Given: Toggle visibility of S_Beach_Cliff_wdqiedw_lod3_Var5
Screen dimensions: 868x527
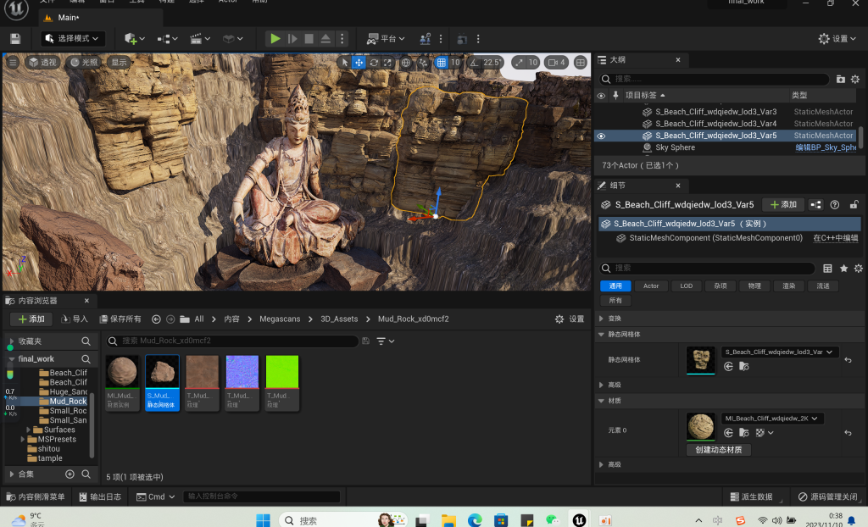Looking at the screenshot, I should click(x=601, y=136).
